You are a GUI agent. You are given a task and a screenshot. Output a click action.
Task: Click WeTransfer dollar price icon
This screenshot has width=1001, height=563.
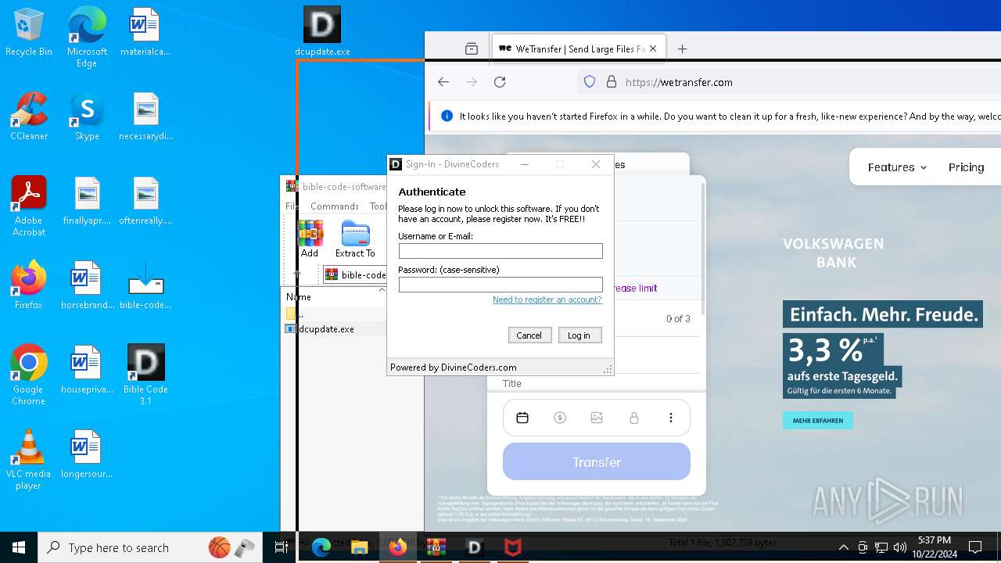tap(560, 418)
